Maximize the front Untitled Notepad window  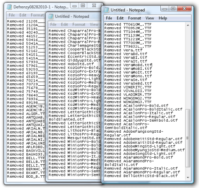pyautogui.click(x=173, y=9)
